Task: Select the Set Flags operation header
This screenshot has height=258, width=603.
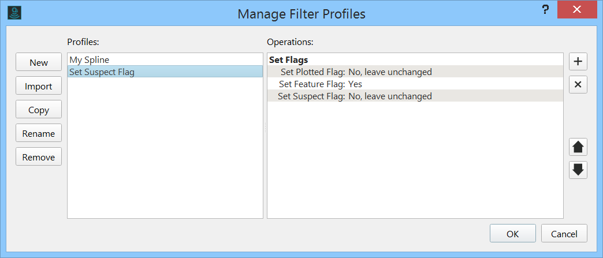Action: (289, 59)
